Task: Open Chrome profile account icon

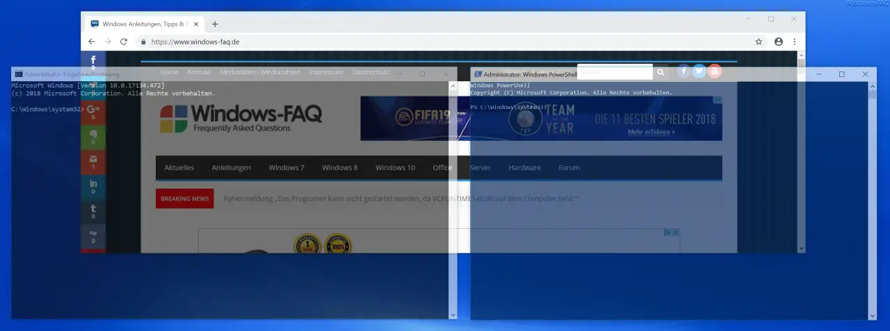Action: pyautogui.click(x=778, y=42)
